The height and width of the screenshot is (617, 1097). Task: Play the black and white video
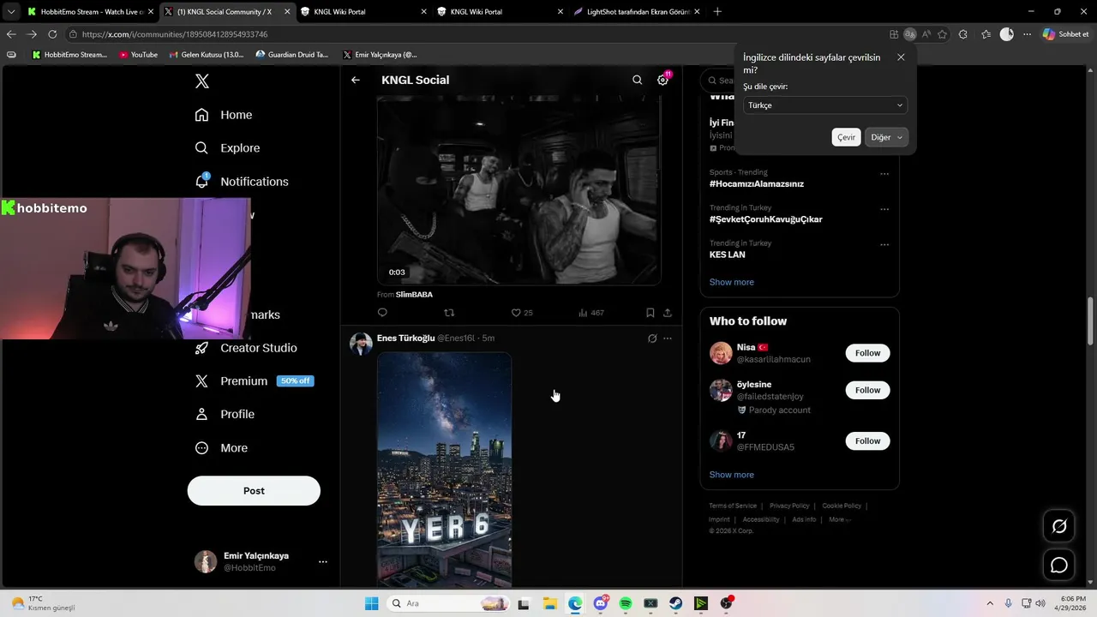pos(519,190)
